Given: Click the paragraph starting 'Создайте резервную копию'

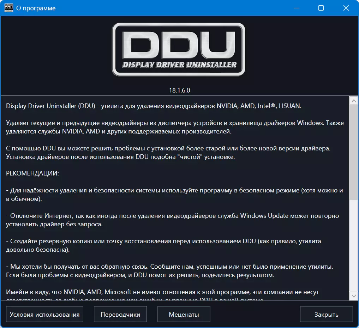Looking at the screenshot, I should (163, 245).
